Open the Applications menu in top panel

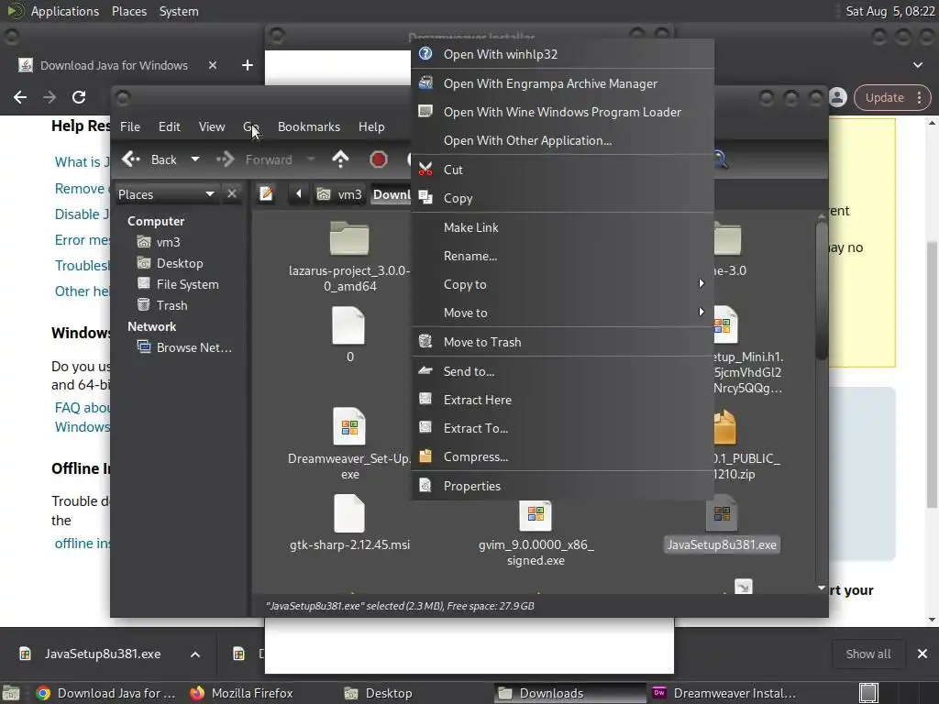click(65, 11)
